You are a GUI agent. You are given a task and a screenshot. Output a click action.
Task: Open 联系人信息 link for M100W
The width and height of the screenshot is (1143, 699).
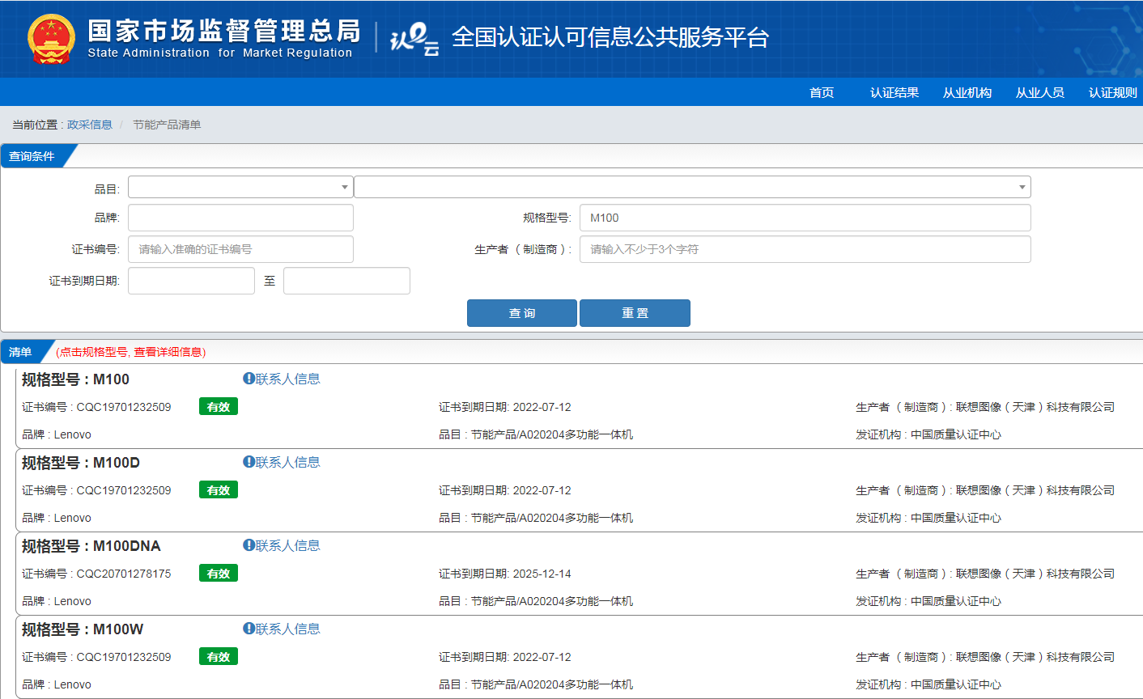[288, 629]
